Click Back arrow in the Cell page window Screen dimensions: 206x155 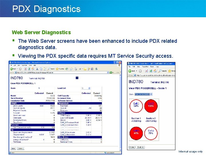coord(11,69)
